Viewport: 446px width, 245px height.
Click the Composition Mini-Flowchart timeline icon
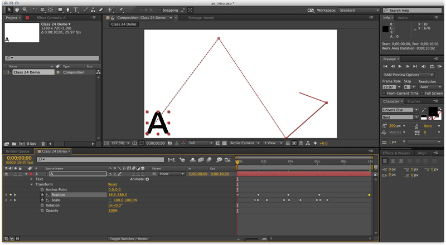172,160
